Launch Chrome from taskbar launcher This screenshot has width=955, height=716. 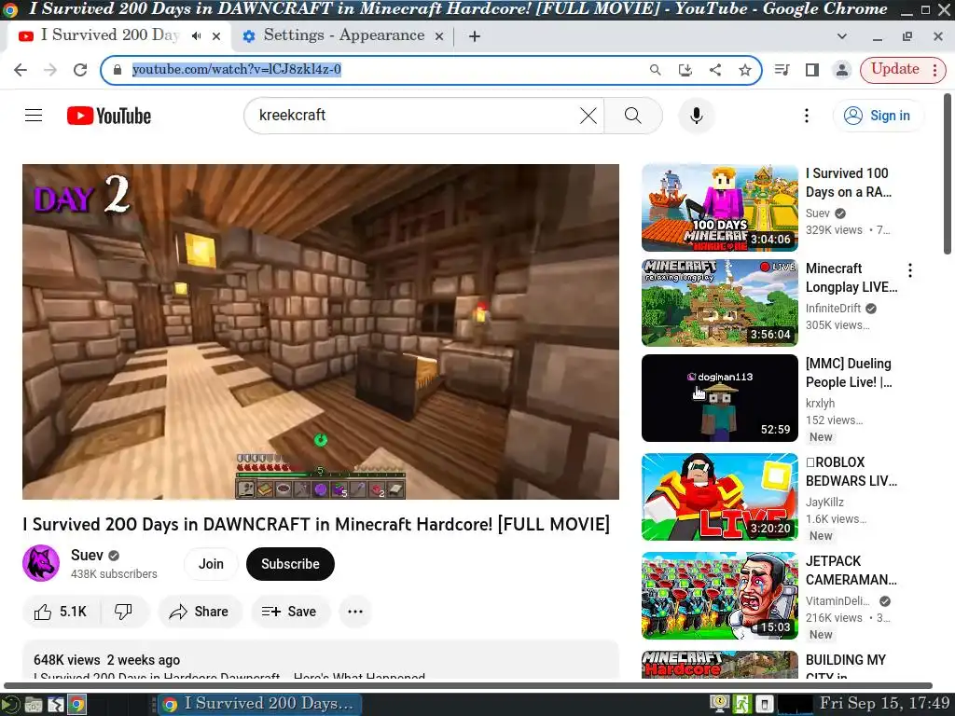[76, 705]
